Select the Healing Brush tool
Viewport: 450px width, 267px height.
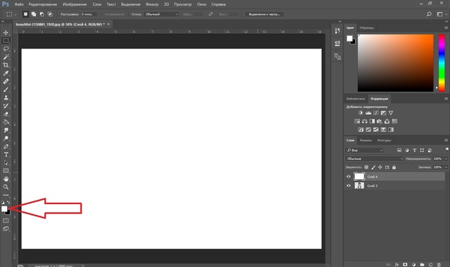coord(6,81)
